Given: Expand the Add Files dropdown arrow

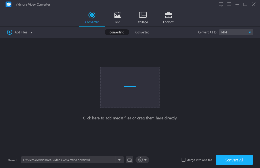Looking at the screenshot, I should 31,32.
